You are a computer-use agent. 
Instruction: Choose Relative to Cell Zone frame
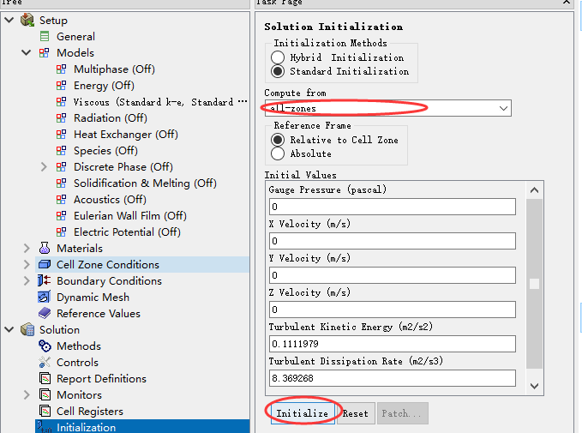[x=278, y=140]
